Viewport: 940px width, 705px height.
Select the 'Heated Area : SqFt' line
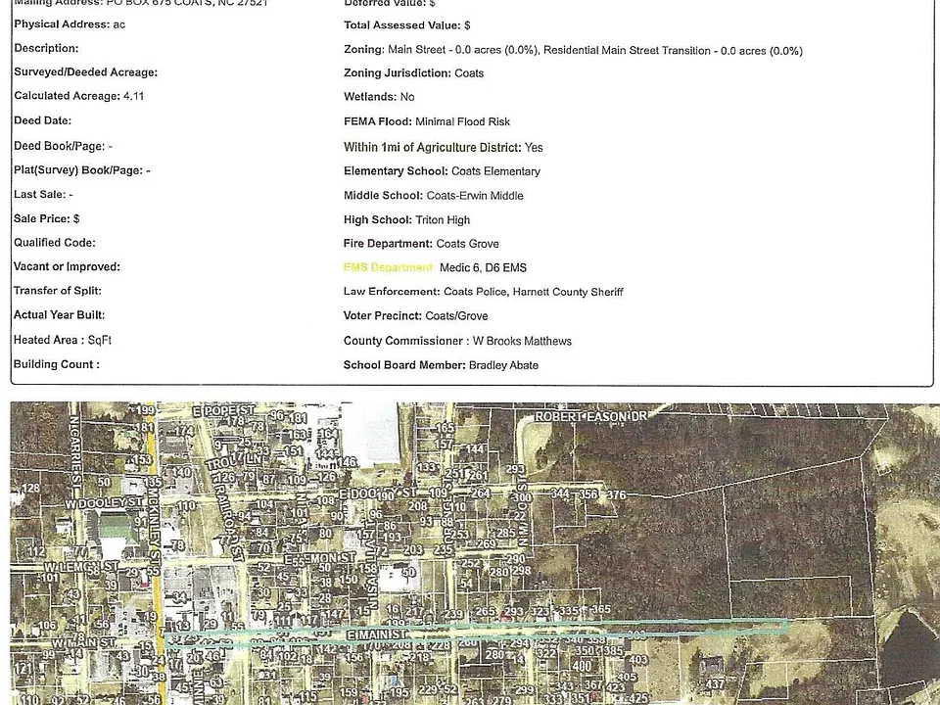(63, 340)
